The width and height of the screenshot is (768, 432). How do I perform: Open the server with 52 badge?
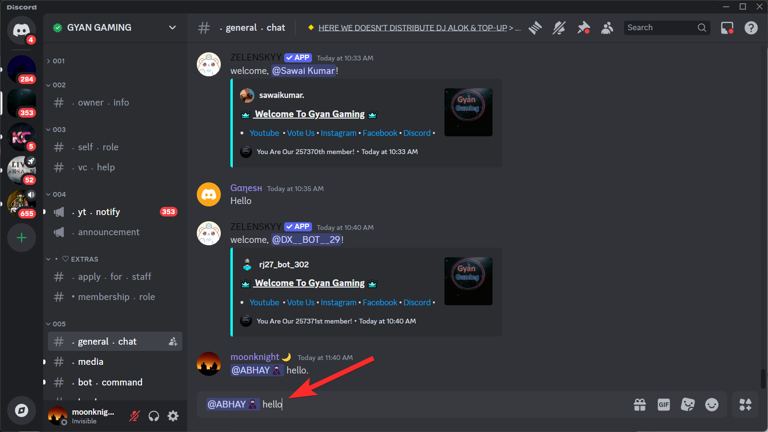(x=22, y=170)
